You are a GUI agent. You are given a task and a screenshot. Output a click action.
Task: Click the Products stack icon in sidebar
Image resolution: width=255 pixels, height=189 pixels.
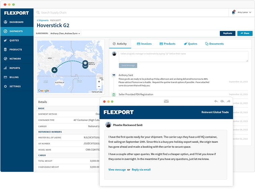pos(5,50)
